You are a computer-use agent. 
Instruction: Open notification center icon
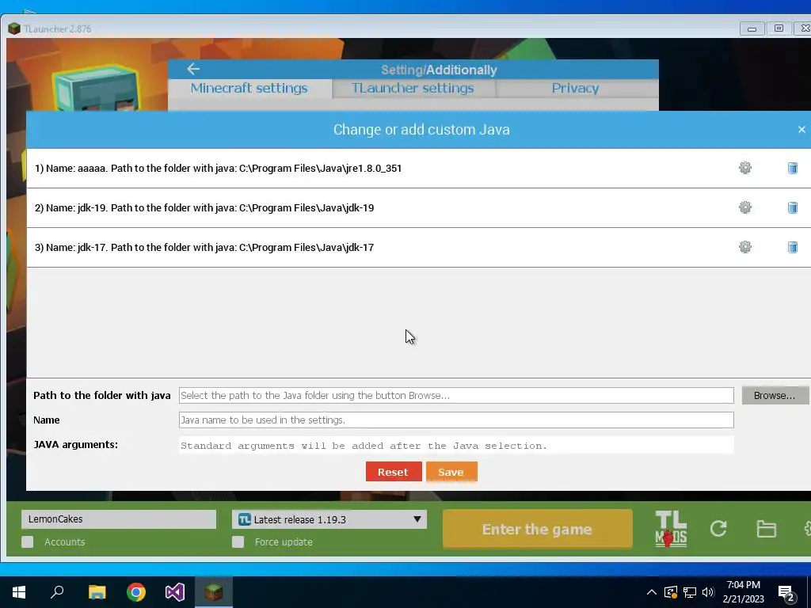[x=786, y=594]
